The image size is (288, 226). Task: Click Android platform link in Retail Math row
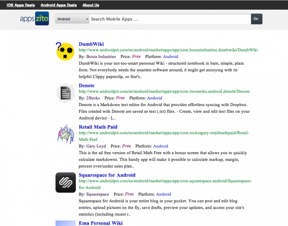161,146
